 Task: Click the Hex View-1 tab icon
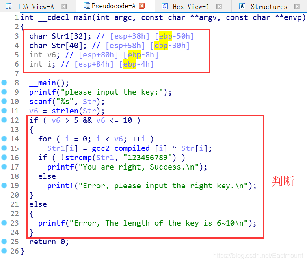point(164,6)
